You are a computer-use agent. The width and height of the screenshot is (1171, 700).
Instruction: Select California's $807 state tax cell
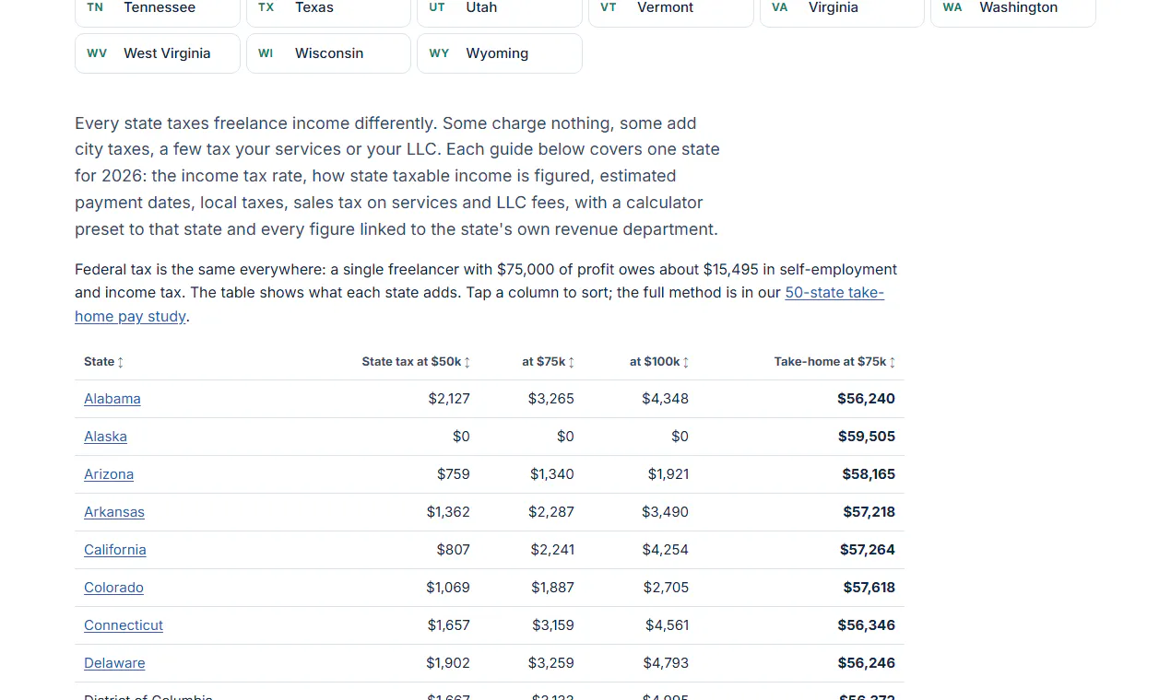tap(454, 550)
